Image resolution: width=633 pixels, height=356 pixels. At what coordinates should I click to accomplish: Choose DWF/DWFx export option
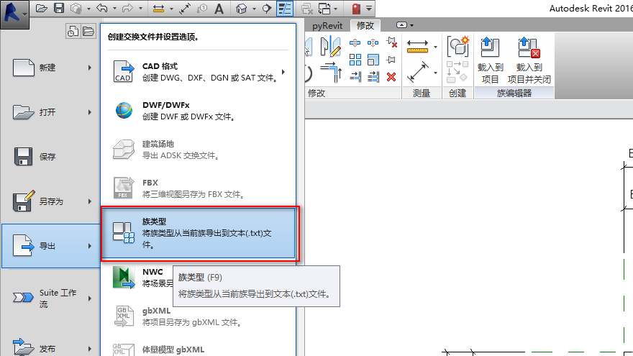pyautogui.click(x=199, y=111)
